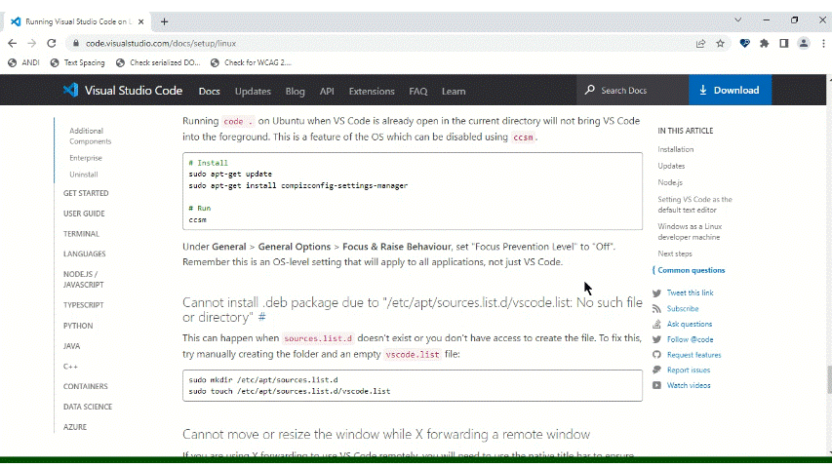
Task: Expand the C++ docs section
Action: point(70,367)
